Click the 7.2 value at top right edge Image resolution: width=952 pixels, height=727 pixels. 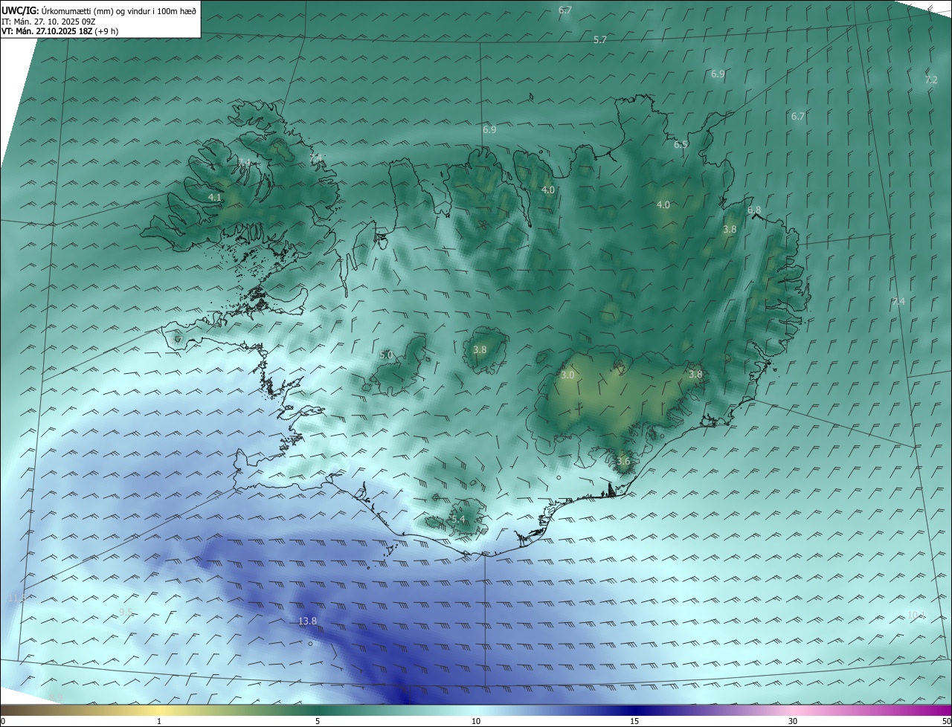[931, 80]
